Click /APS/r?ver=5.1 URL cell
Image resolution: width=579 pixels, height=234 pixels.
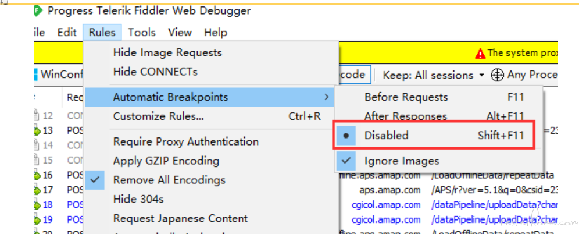click(x=495, y=190)
